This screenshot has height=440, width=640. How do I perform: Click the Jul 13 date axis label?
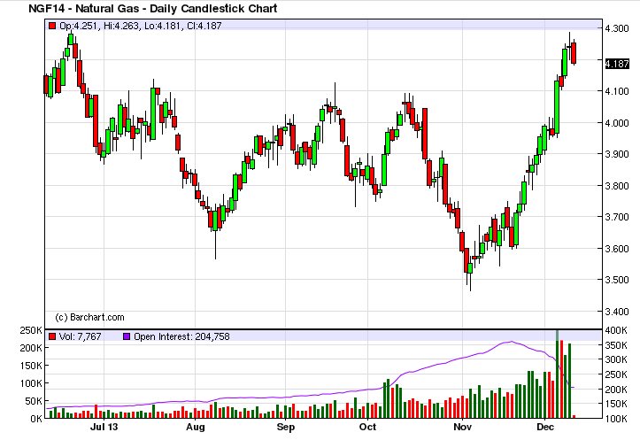(104, 427)
